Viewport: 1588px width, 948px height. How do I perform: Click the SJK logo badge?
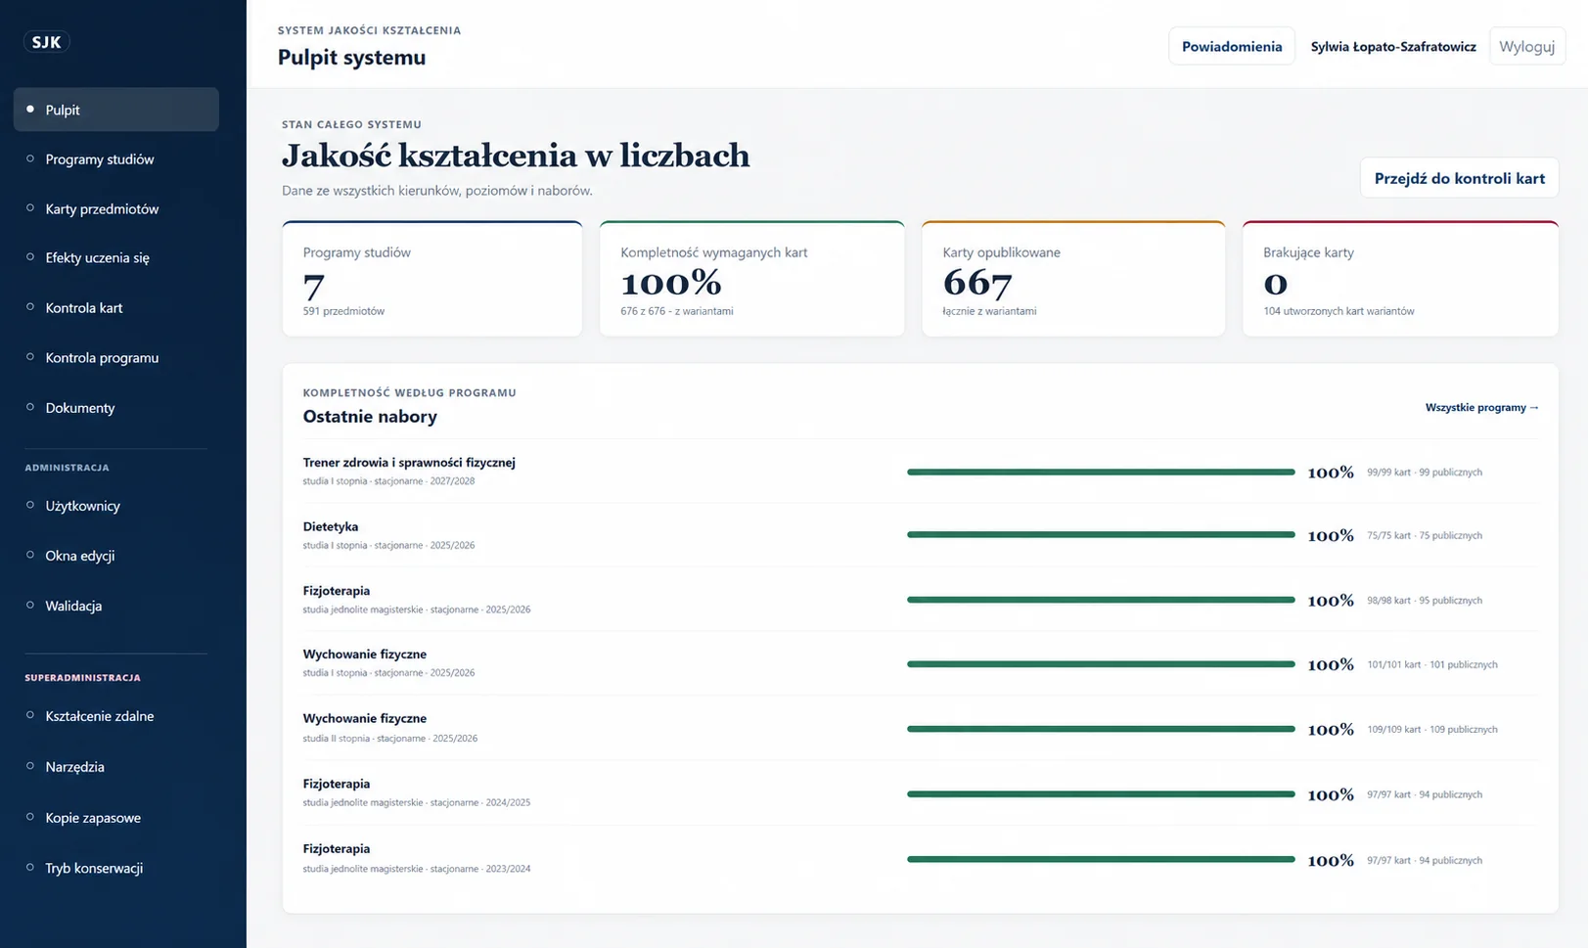point(46,42)
